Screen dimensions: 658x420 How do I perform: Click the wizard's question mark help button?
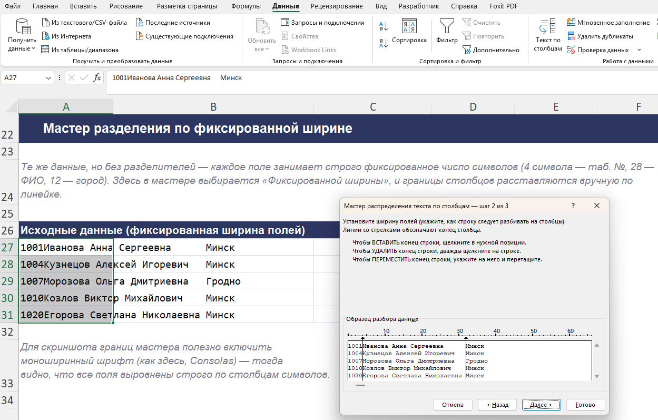point(573,206)
